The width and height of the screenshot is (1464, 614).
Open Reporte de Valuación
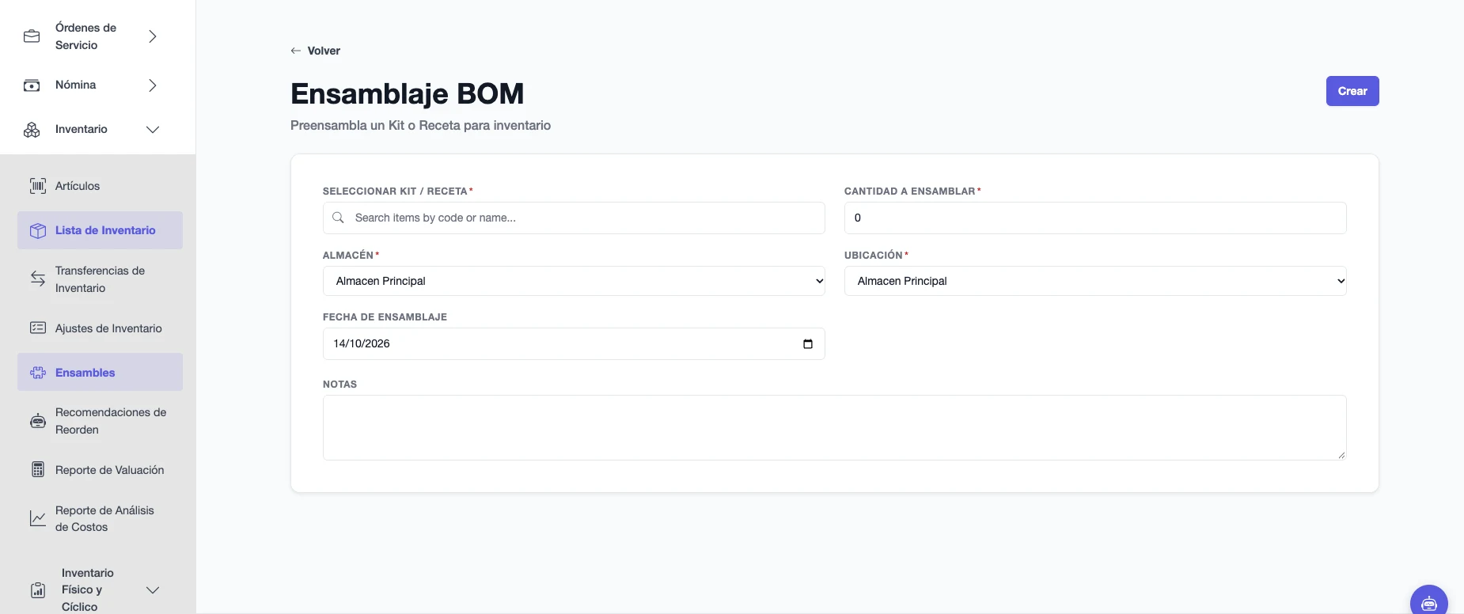point(100,470)
